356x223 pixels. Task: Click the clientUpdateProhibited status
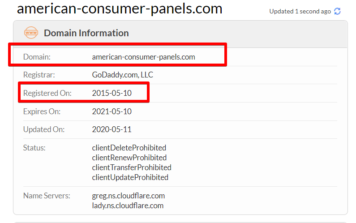(x=130, y=177)
